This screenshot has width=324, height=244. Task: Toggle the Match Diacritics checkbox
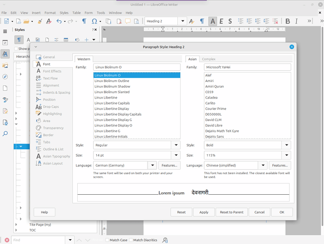coord(131,240)
